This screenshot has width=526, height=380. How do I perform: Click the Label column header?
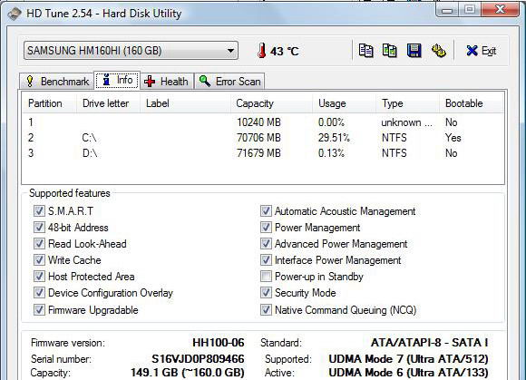[x=185, y=103]
